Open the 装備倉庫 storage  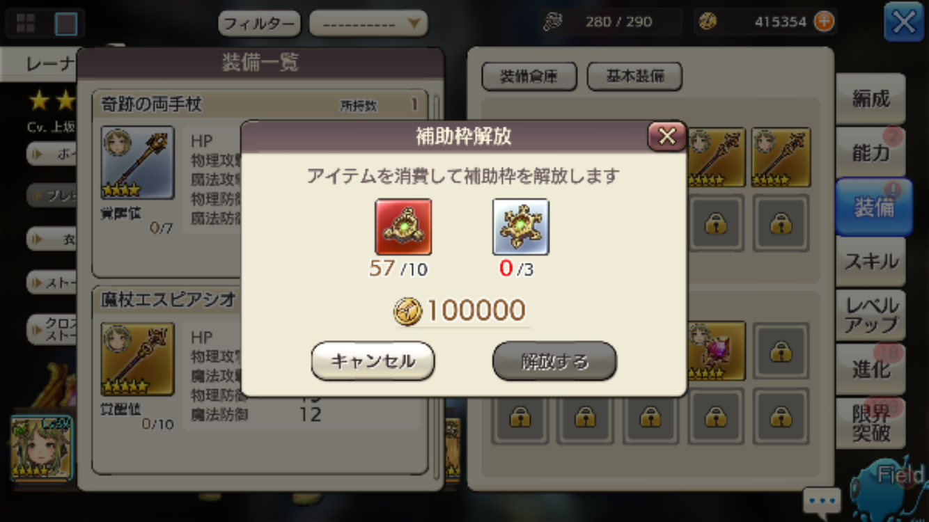pos(529,76)
